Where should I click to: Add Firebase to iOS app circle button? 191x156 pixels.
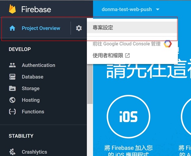pyautogui.click(x=129, y=116)
